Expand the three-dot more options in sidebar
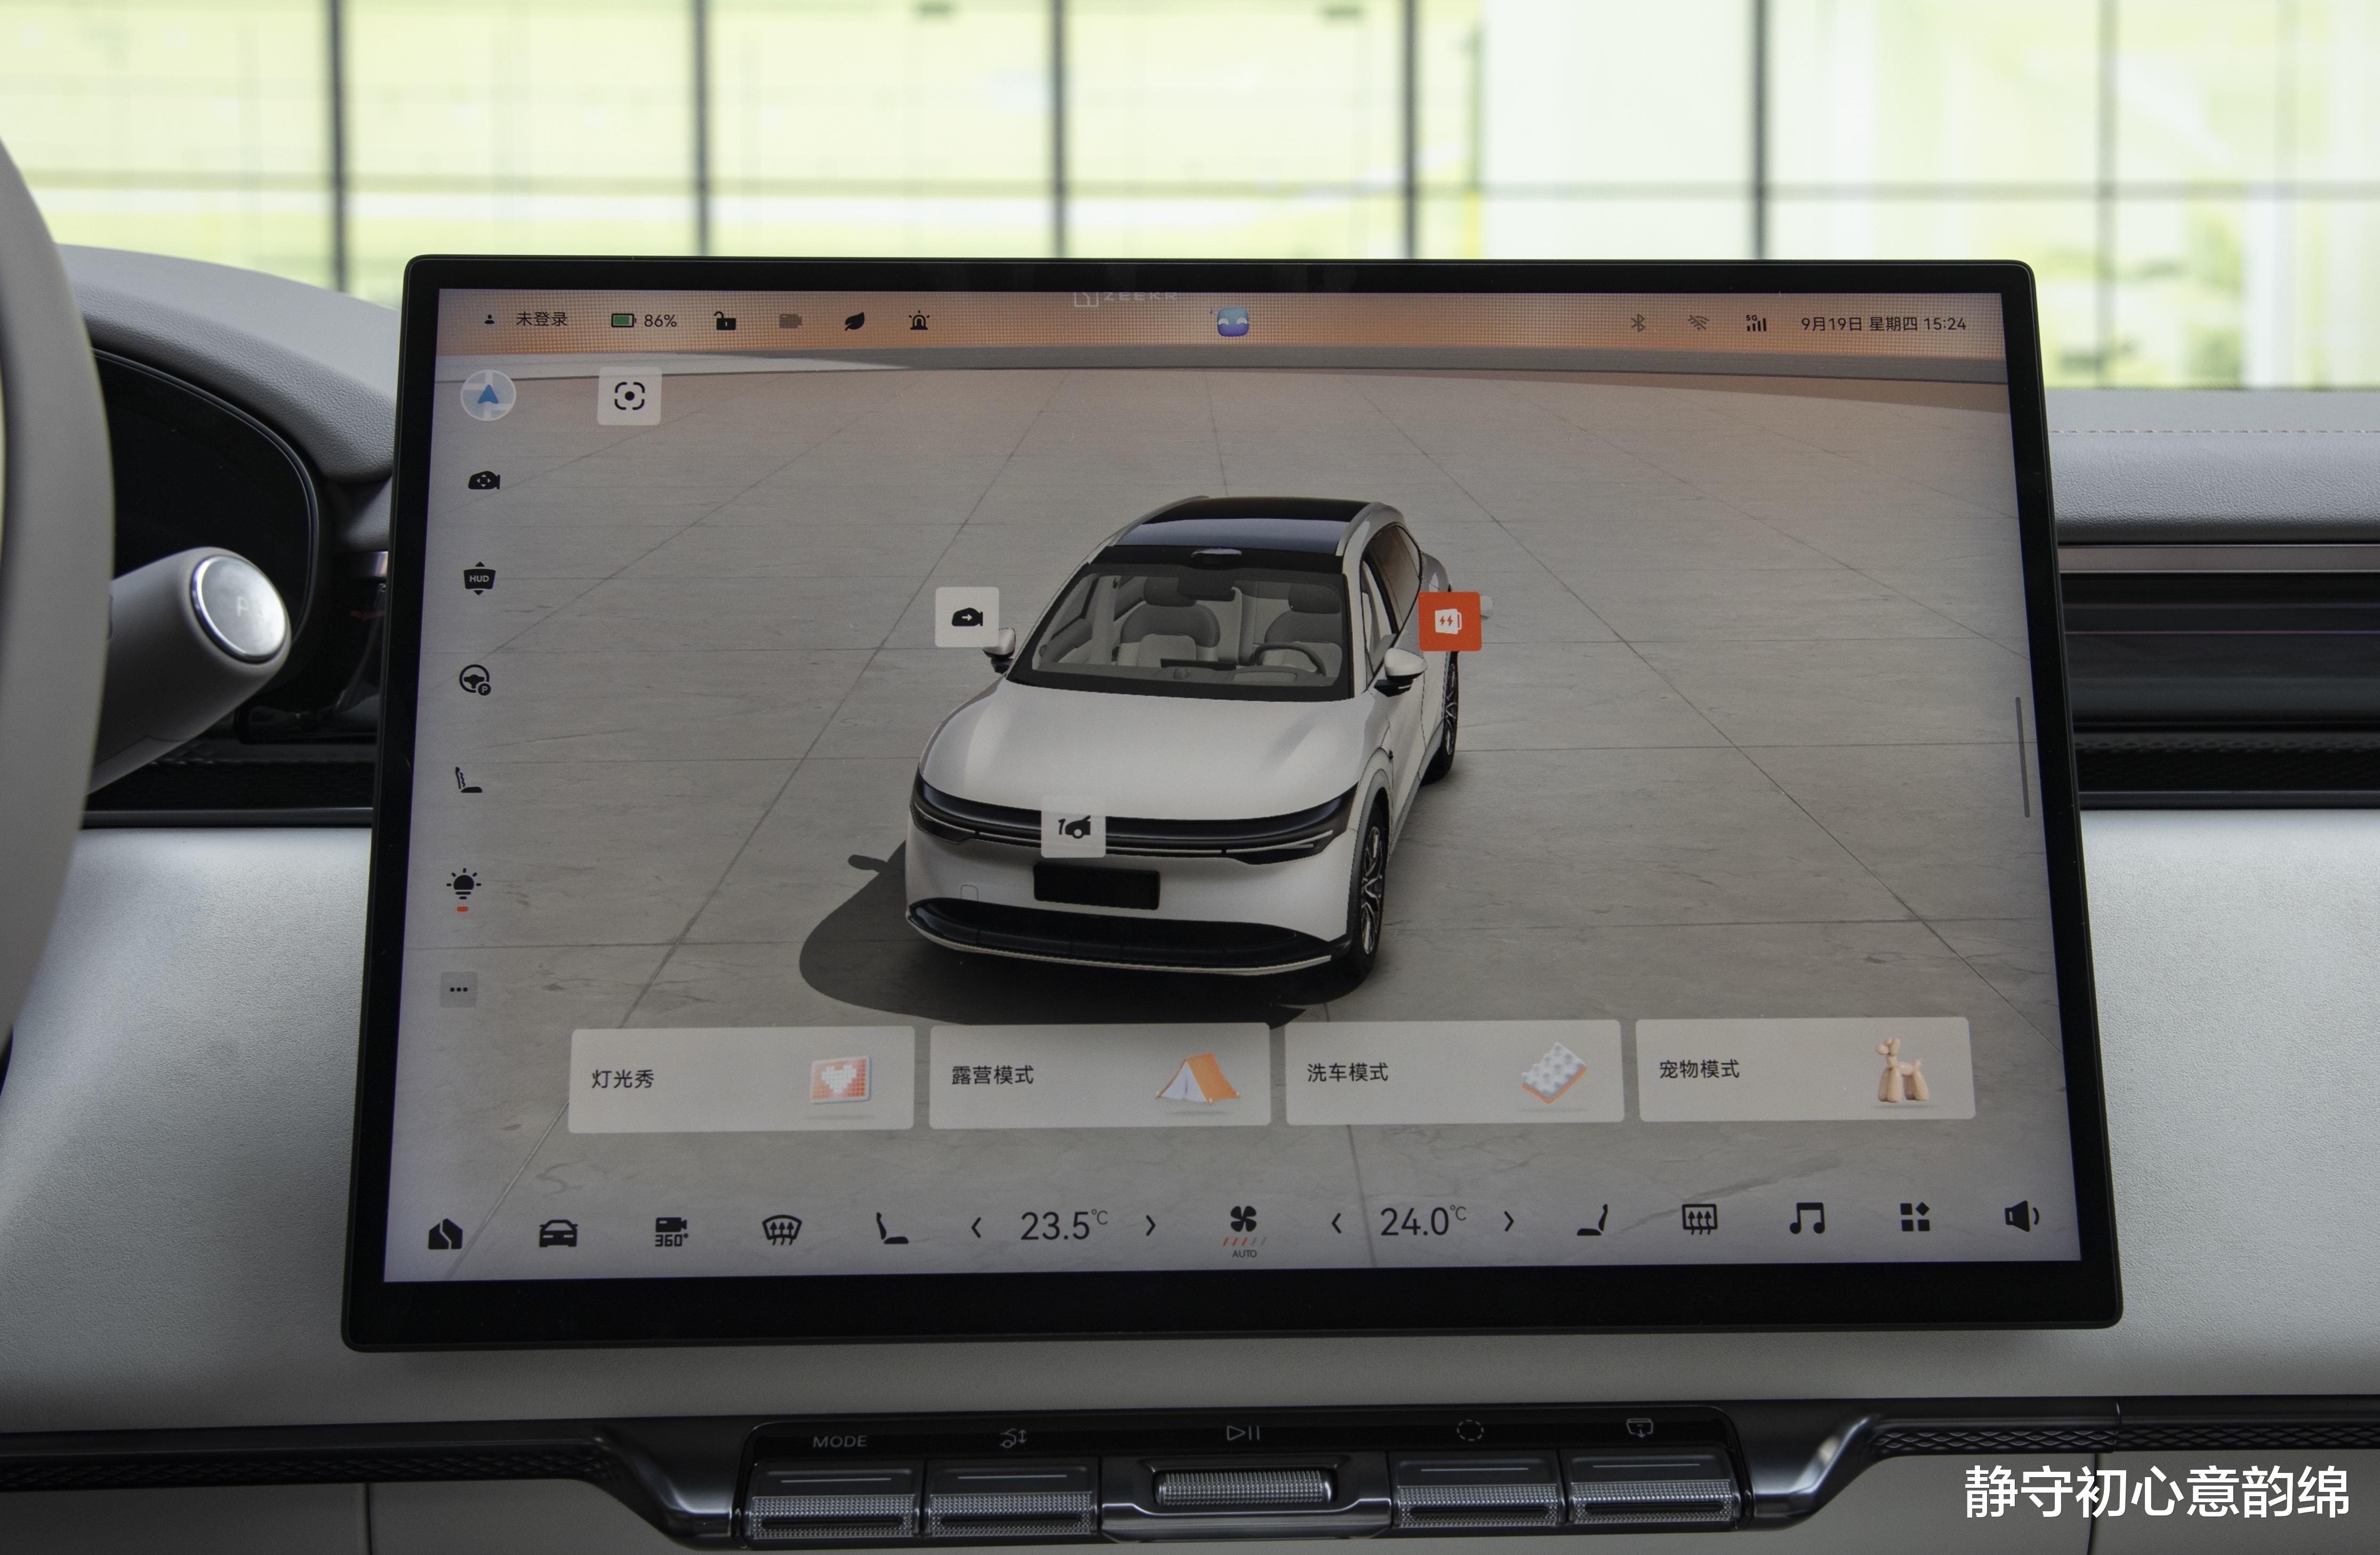The height and width of the screenshot is (1555, 2380). click(x=458, y=990)
